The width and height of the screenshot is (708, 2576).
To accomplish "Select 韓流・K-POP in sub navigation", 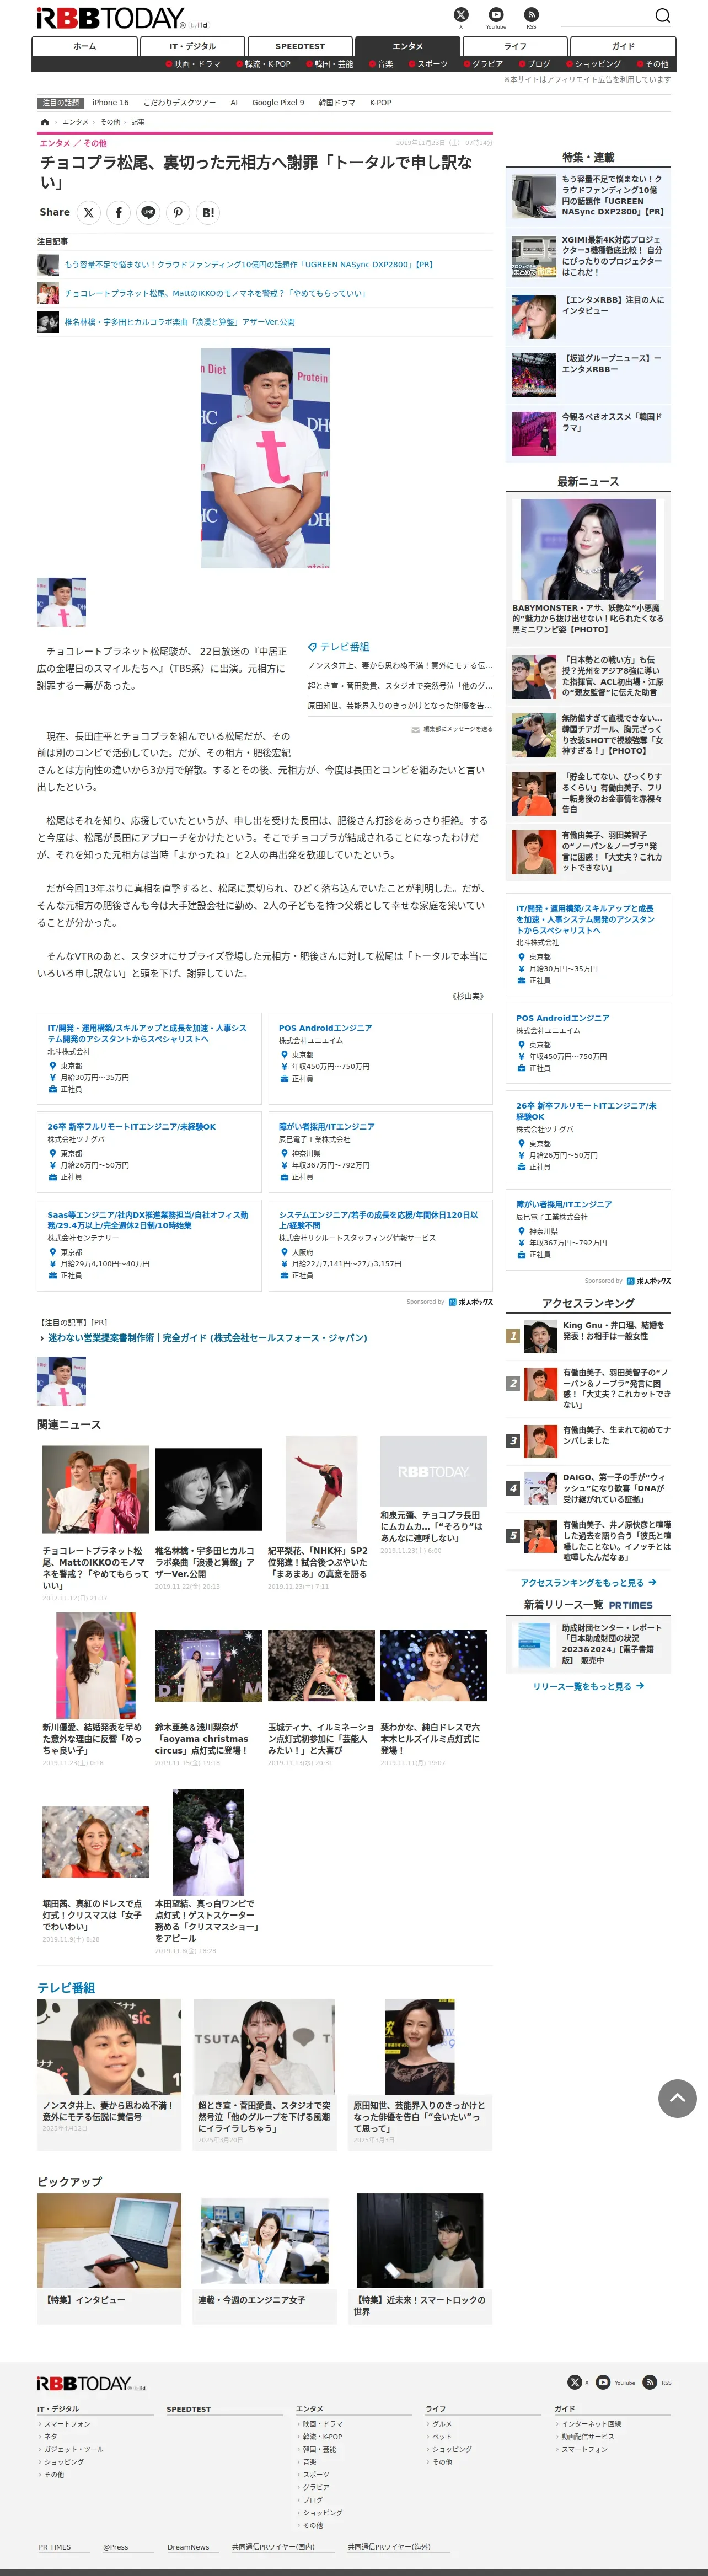I will click(x=263, y=64).
